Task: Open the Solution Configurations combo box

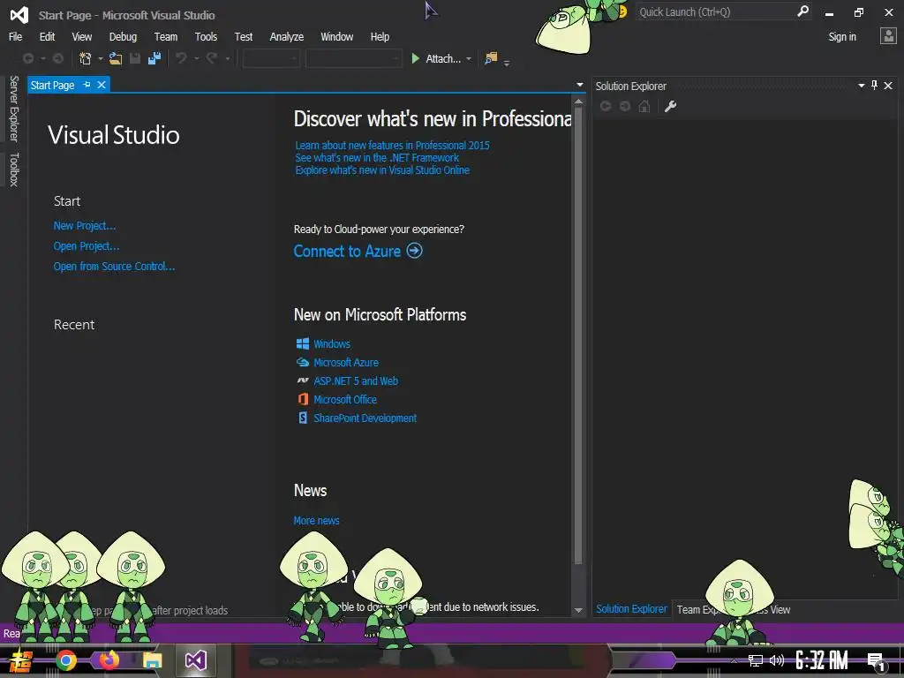Action: coord(270,58)
